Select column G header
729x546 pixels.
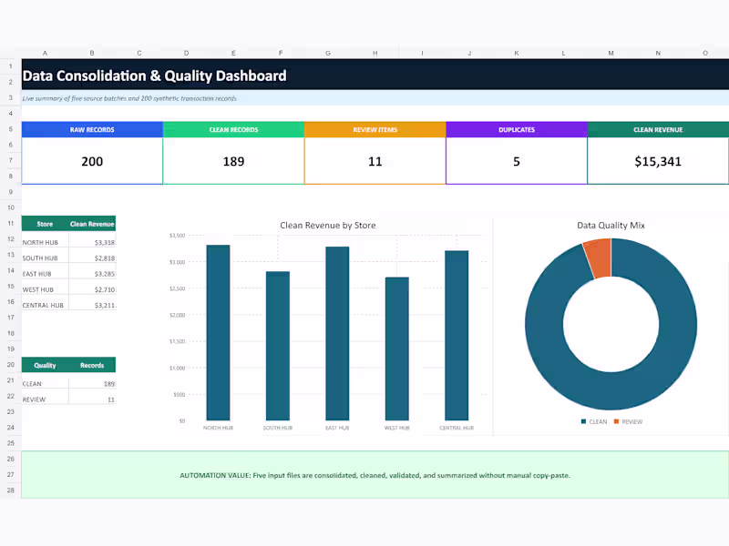point(328,53)
